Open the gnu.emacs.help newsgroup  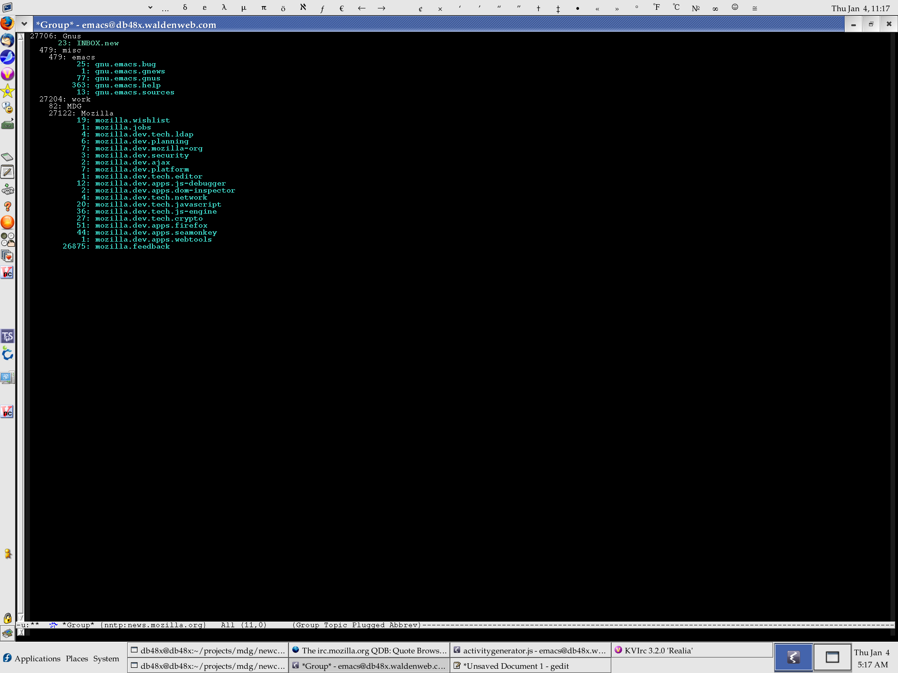128,85
